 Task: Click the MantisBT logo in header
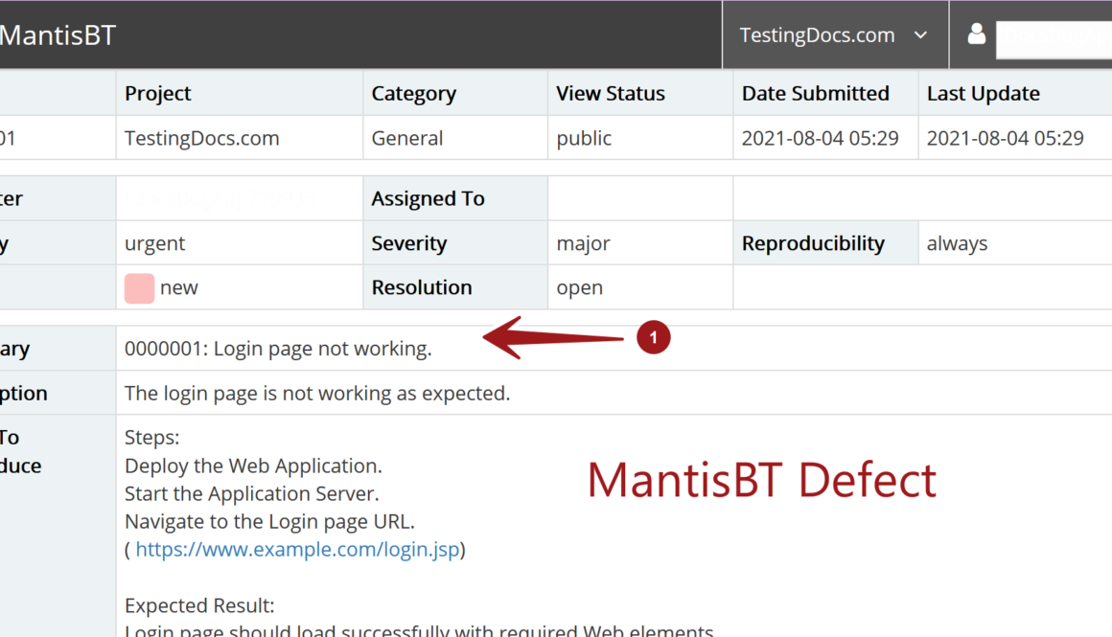point(58,35)
